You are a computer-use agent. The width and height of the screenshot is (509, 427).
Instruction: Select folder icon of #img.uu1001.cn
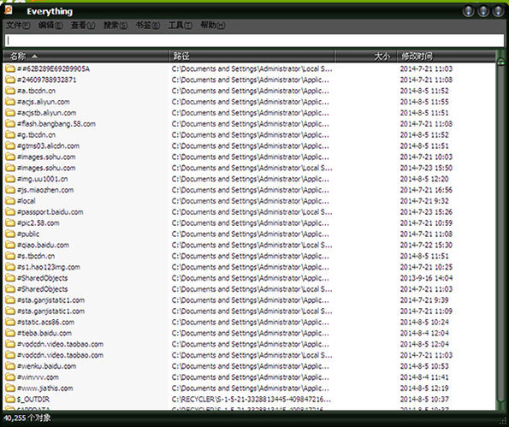10,179
